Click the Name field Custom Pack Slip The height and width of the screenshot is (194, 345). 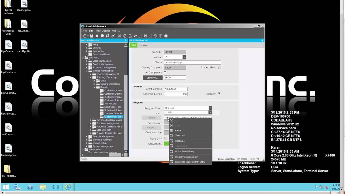pyautogui.click(x=192, y=63)
